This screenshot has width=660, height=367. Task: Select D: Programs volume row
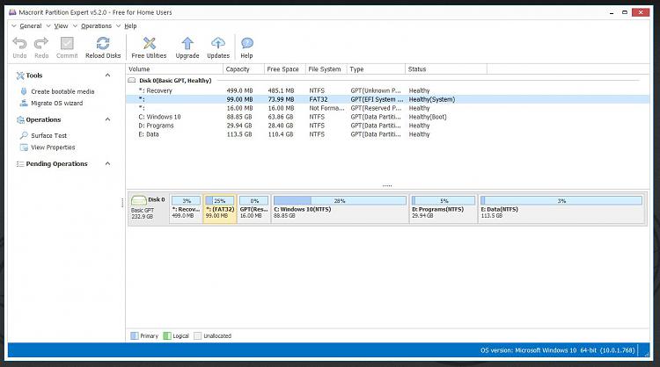tap(387, 126)
